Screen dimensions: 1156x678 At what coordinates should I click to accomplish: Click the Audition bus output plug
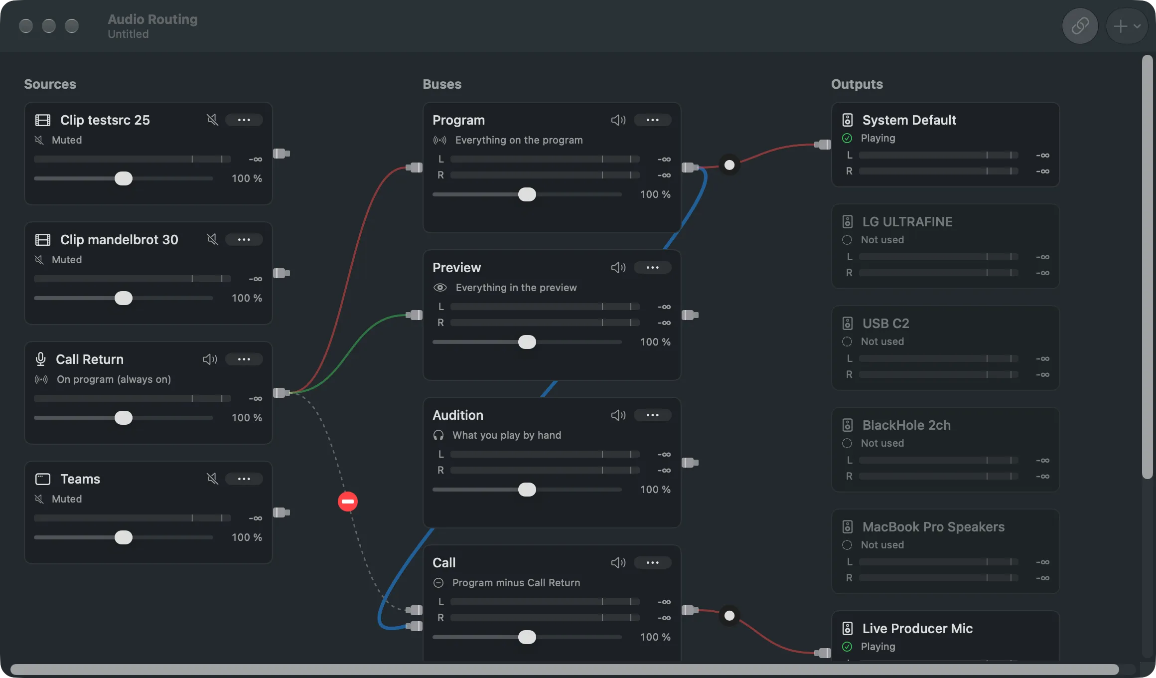click(690, 463)
